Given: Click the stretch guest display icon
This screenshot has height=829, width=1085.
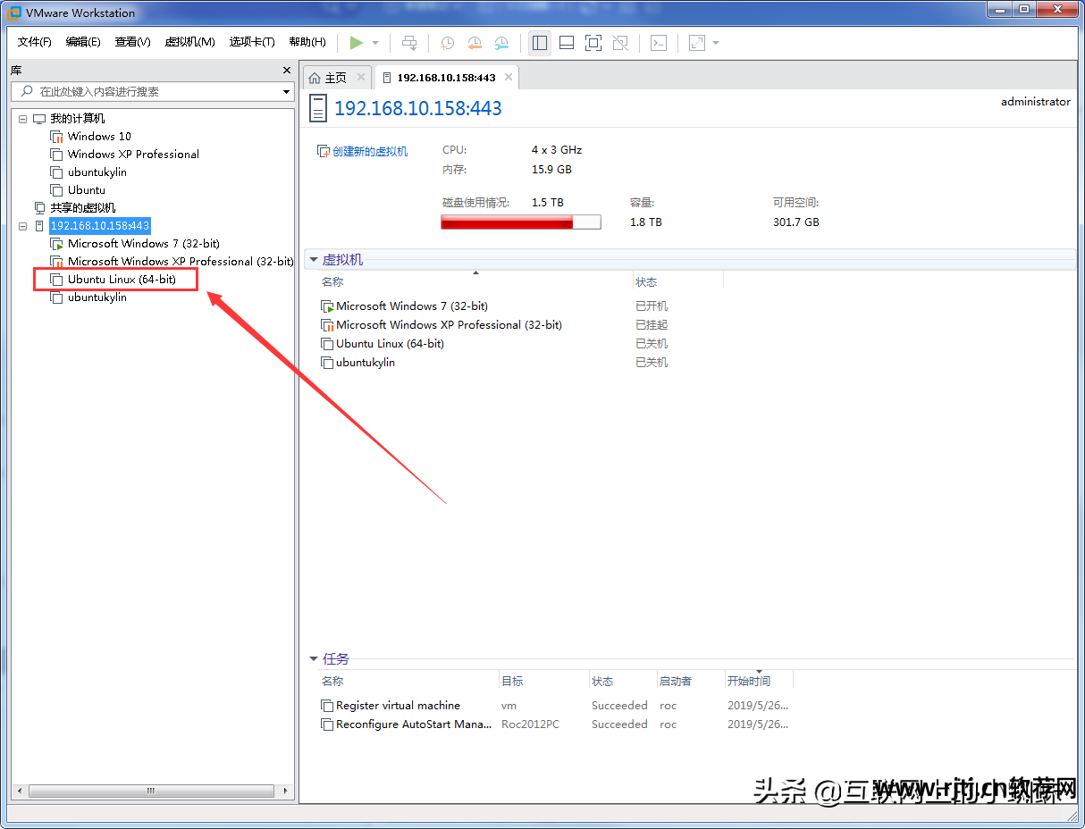Looking at the screenshot, I should pos(697,43).
